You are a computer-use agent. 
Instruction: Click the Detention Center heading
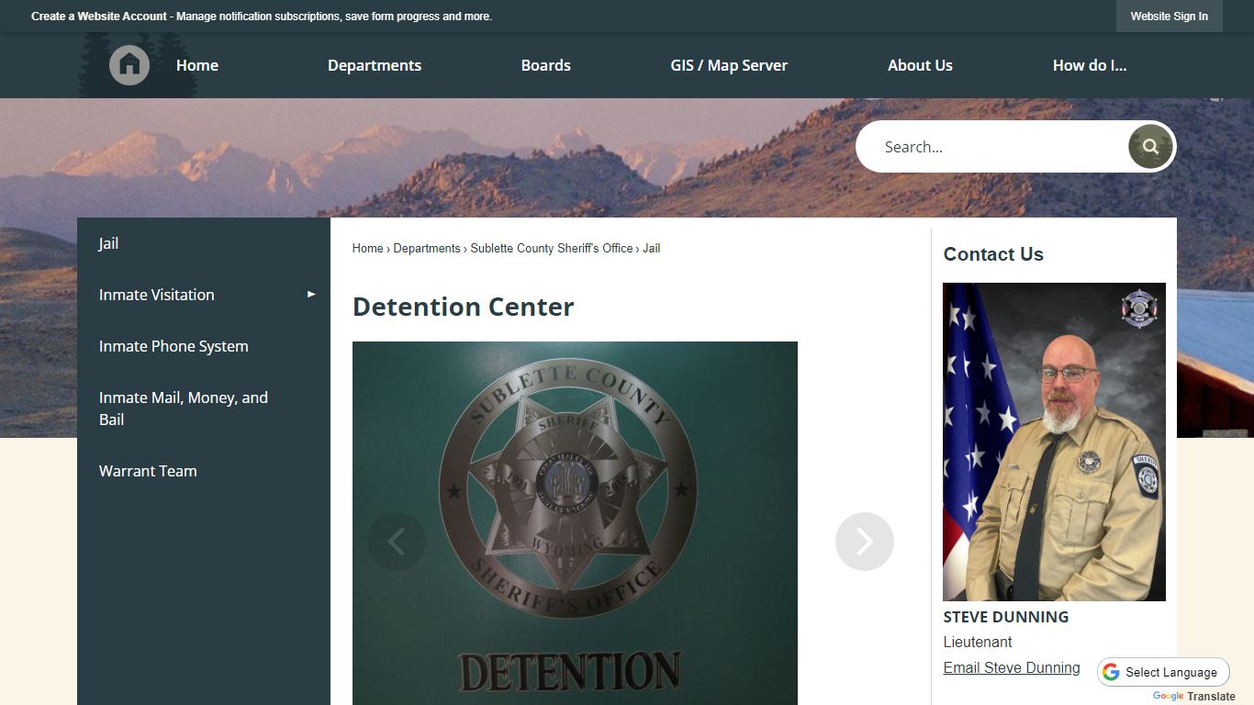464,307
